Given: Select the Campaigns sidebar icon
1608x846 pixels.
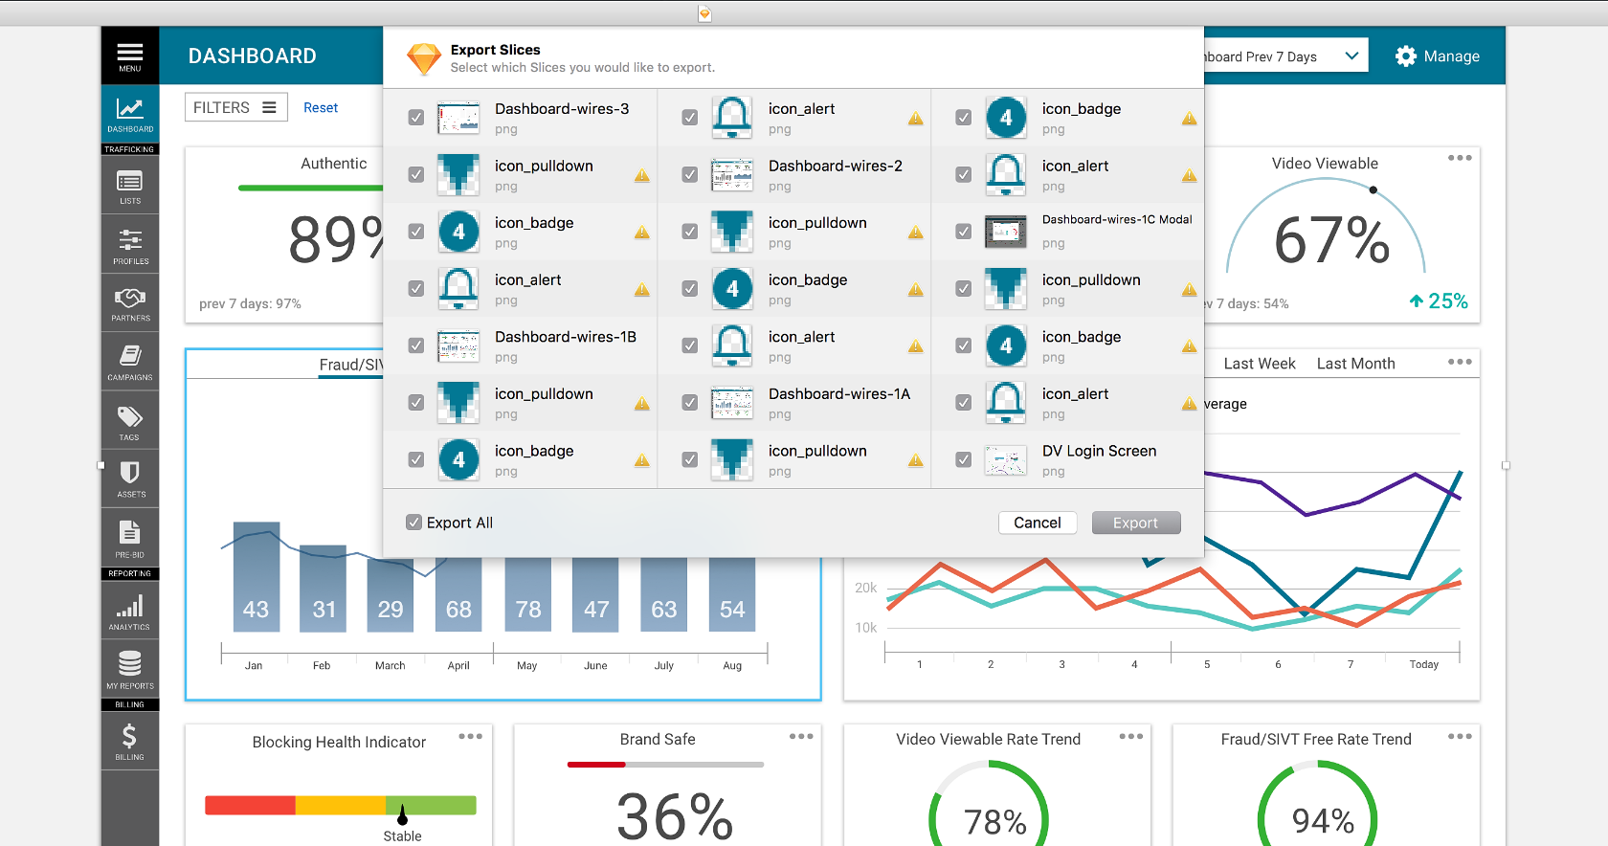Looking at the screenshot, I should tap(130, 362).
